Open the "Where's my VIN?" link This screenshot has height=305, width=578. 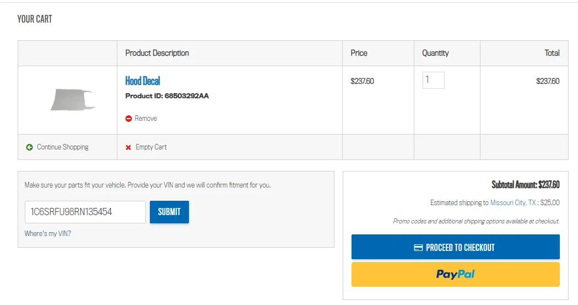tap(48, 234)
